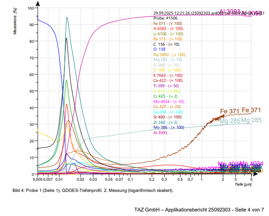Click the Mn 4034 legend entry
Image resolution: width=269 pixels, height=216 pixels.
click(166, 101)
